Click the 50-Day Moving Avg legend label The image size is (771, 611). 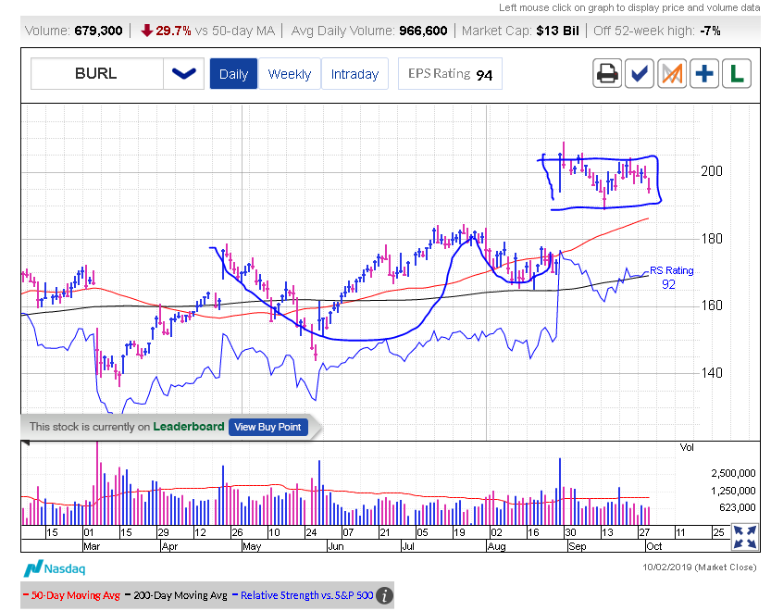73,595
